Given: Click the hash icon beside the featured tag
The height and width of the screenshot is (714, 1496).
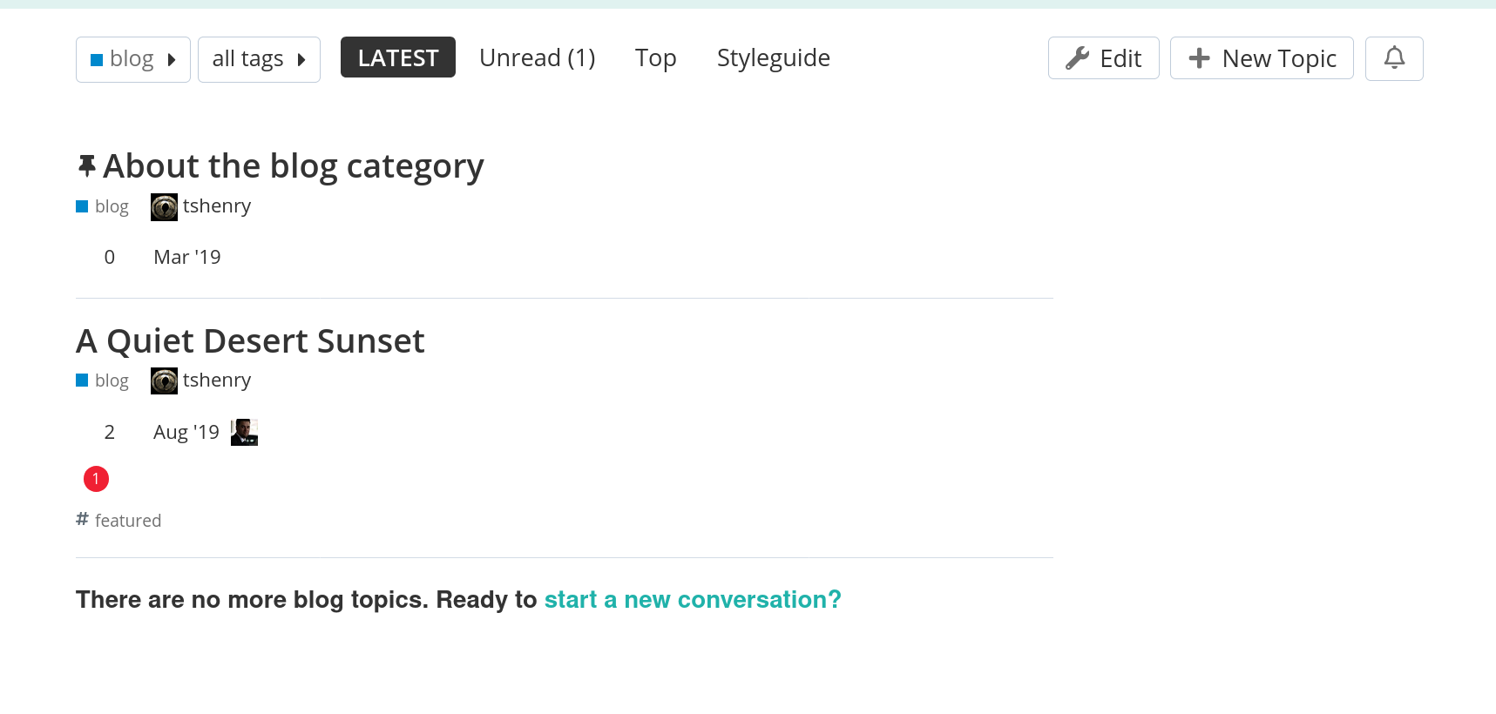Looking at the screenshot, I should click(83, 519).
